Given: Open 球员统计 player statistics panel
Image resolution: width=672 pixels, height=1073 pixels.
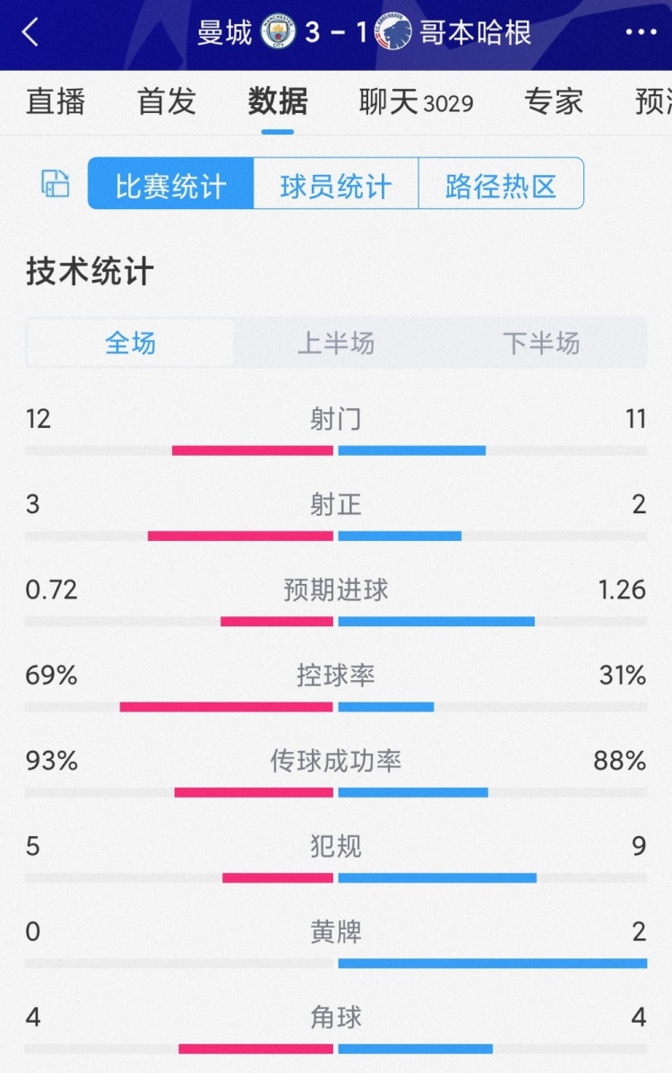Looking at the screenshot, I should 334,183.
